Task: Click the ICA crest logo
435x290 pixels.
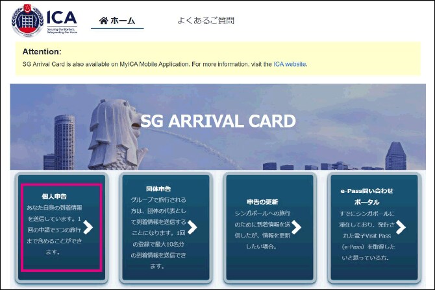Action: point(27,21)
